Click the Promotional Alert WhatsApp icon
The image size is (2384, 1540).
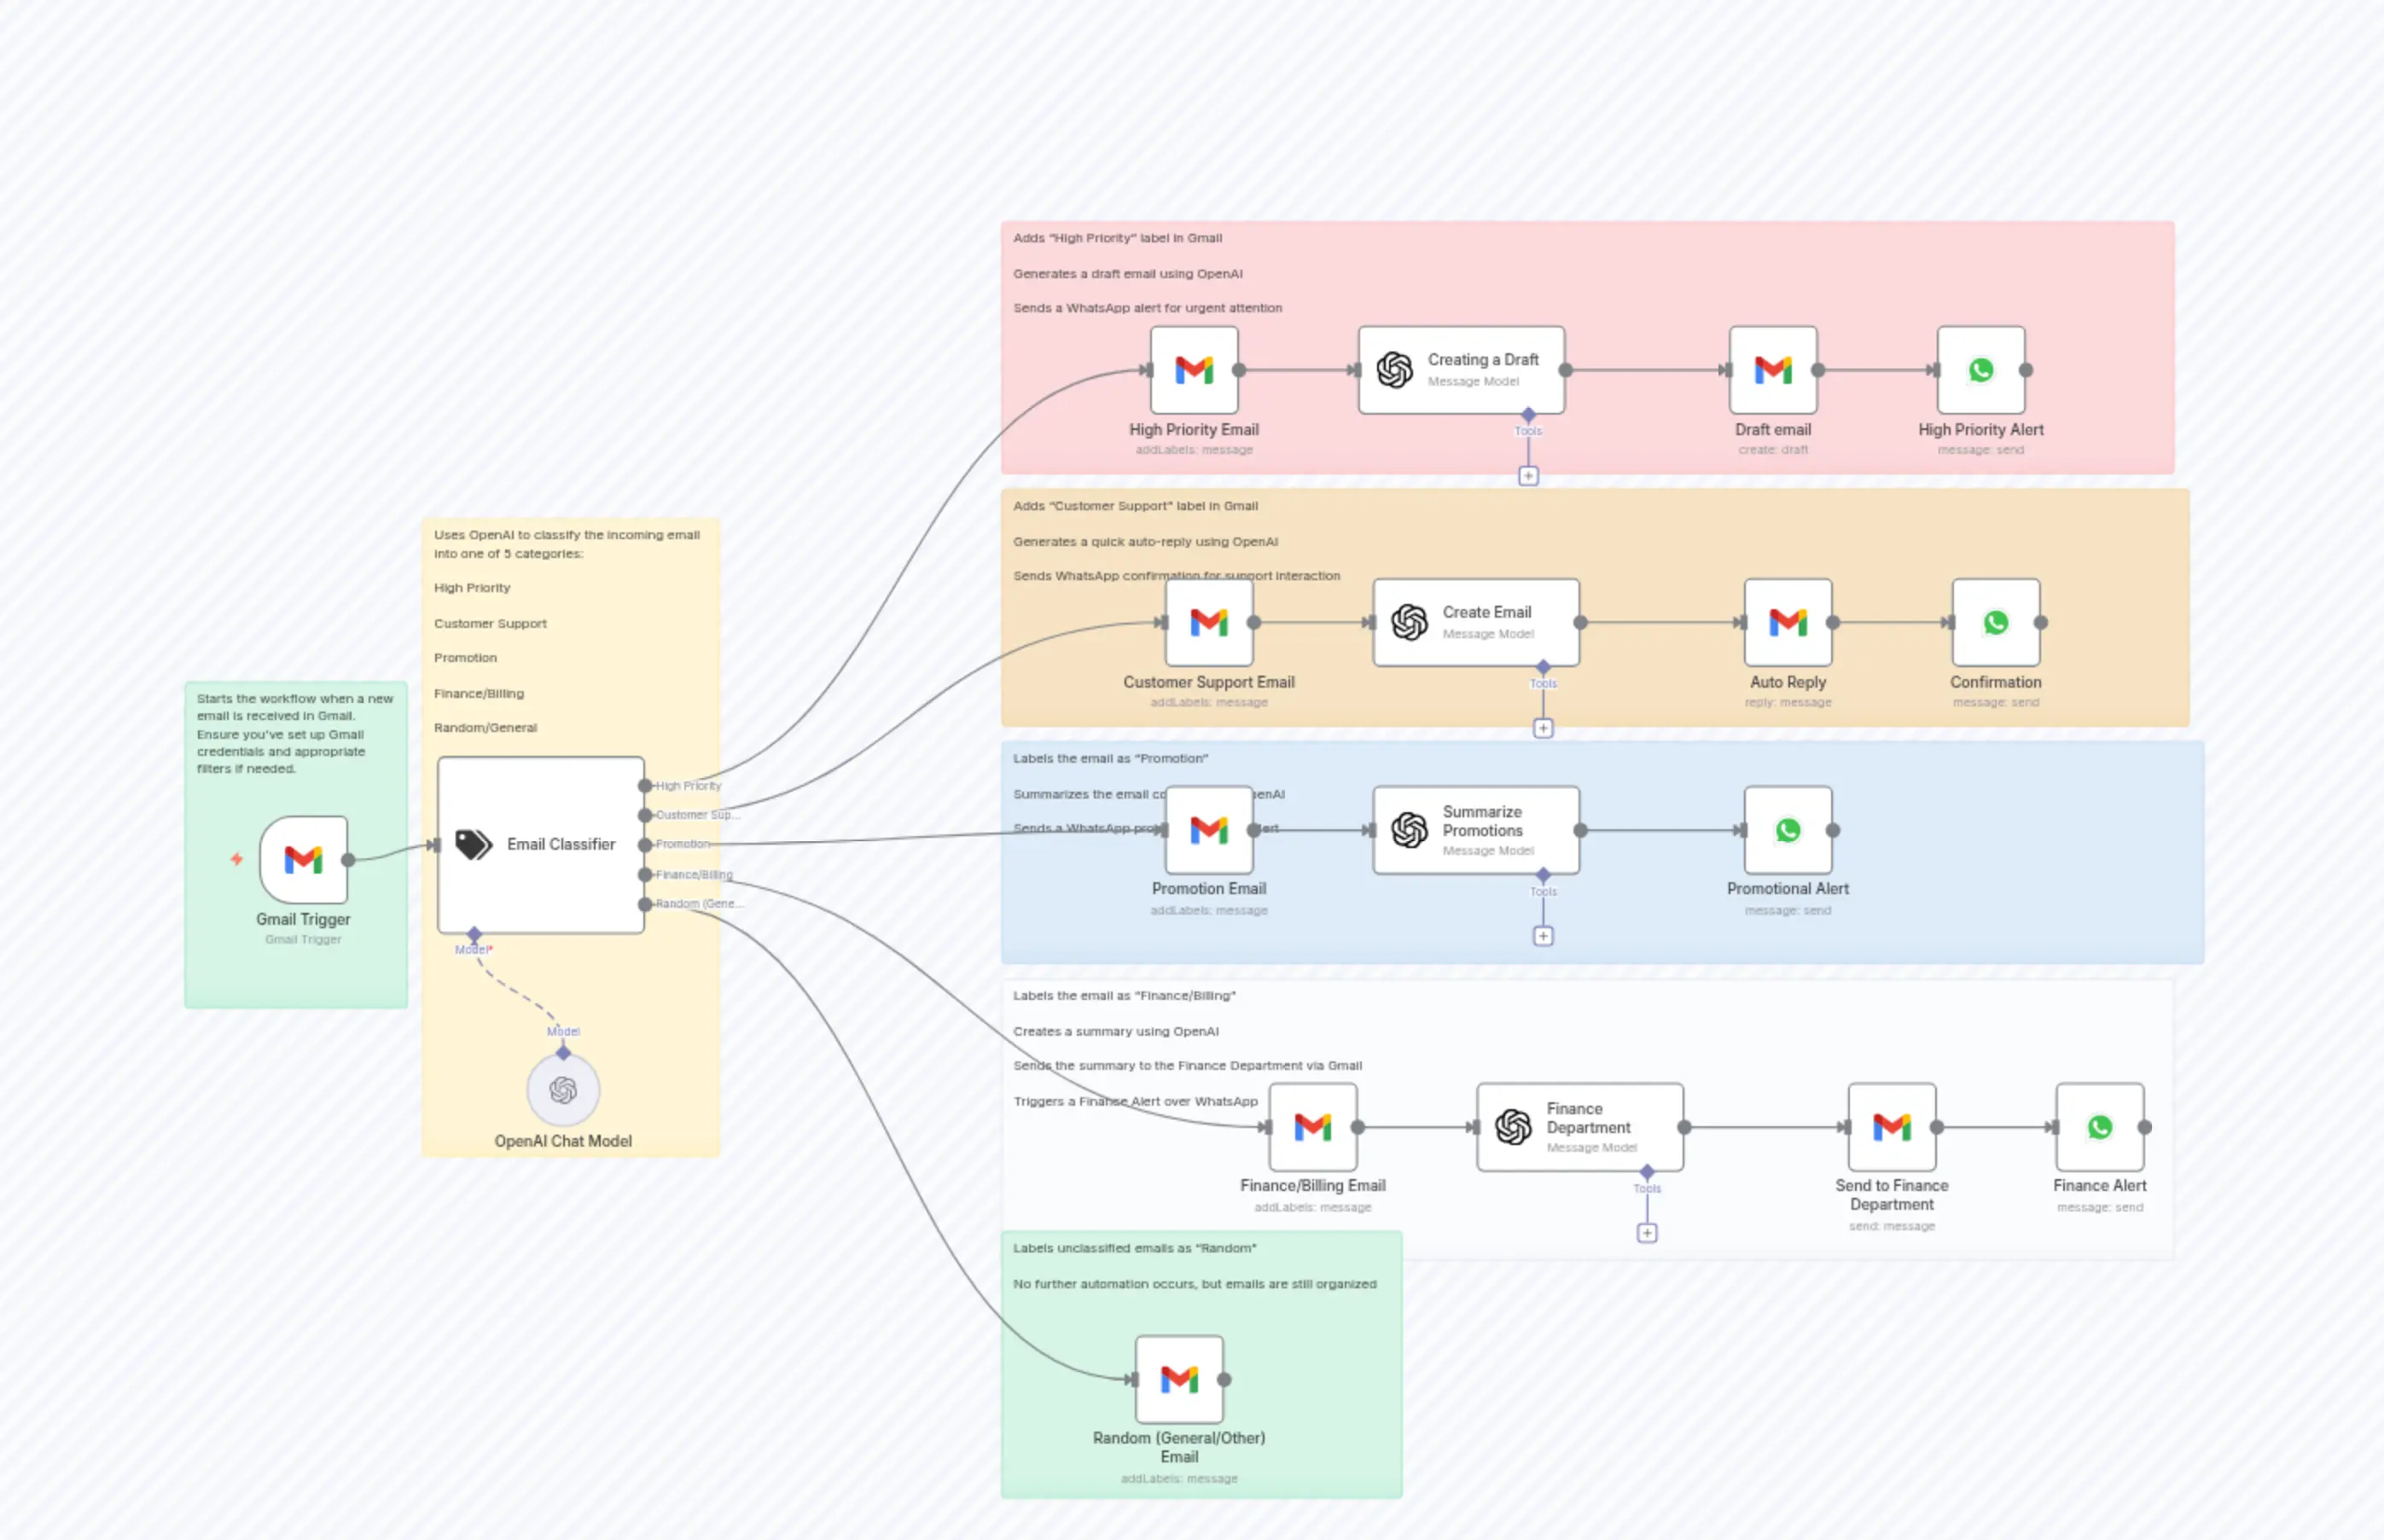point(1787,829)
